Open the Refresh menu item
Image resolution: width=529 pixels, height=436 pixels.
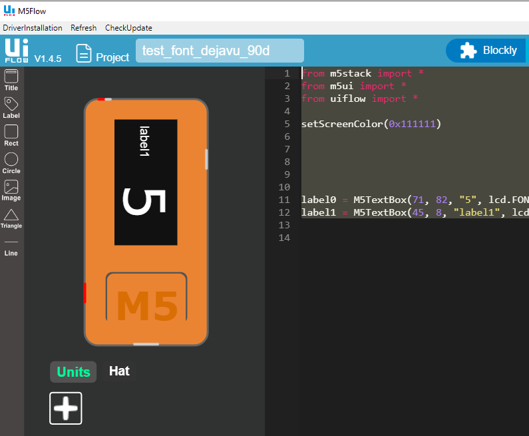(x=83, y=28)
